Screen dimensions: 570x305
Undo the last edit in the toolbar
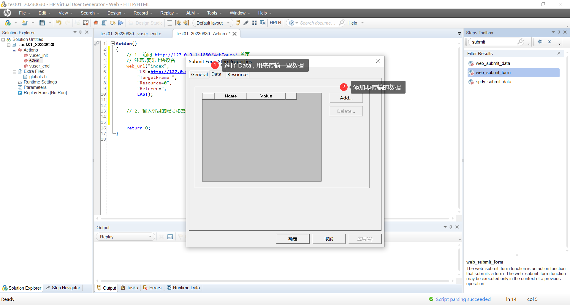59,23
